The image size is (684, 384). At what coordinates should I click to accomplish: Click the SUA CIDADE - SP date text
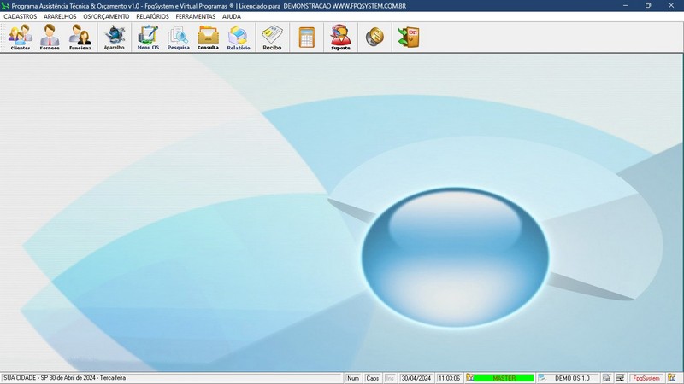coord(65,378)
